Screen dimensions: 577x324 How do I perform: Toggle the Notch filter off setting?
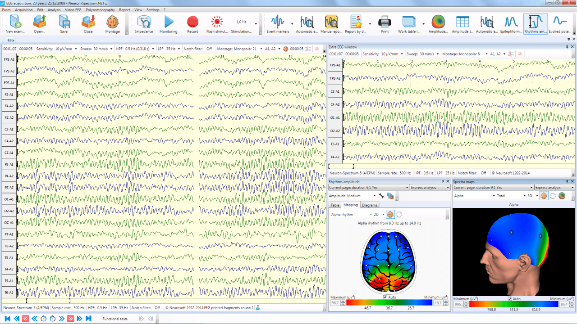point(209,49)
